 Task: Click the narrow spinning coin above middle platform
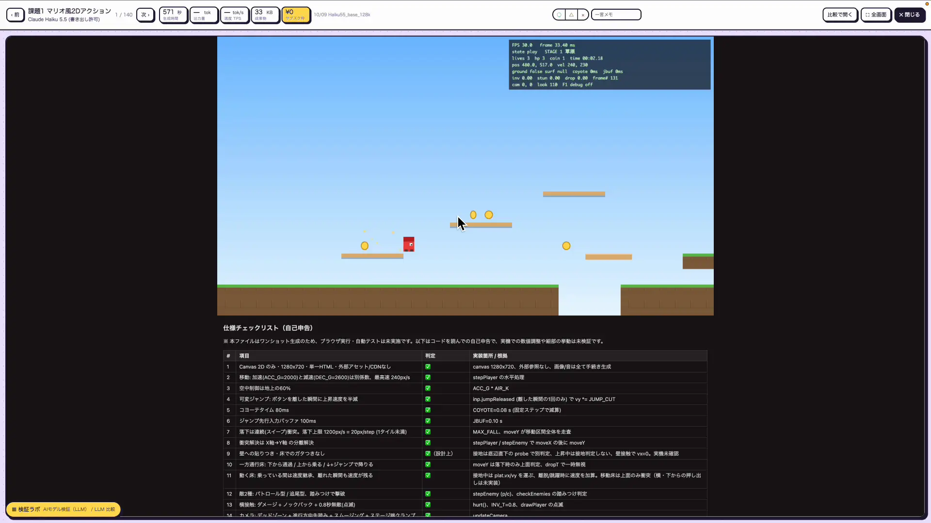tap(473, 215)
